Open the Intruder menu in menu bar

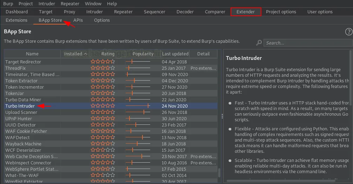(x=47, y=4)
